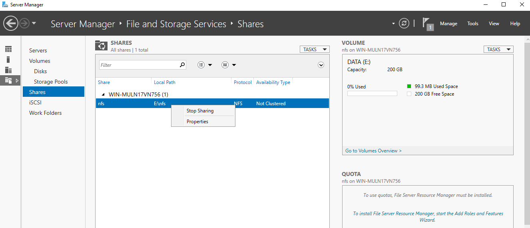Click the All Servers icon in the left rail

coord(8,70)
